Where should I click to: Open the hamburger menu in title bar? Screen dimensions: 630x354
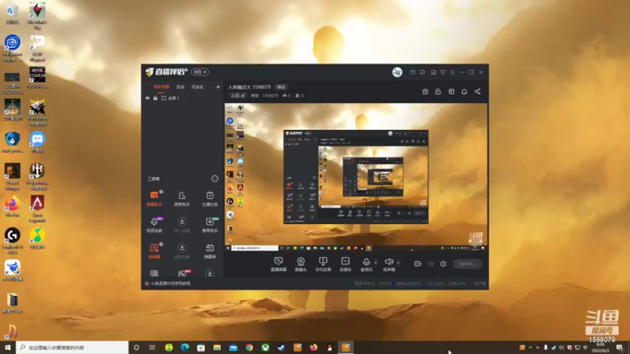tap(452, 72)
